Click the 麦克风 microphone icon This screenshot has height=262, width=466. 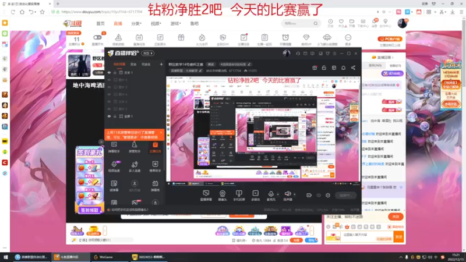pos(271,194)
